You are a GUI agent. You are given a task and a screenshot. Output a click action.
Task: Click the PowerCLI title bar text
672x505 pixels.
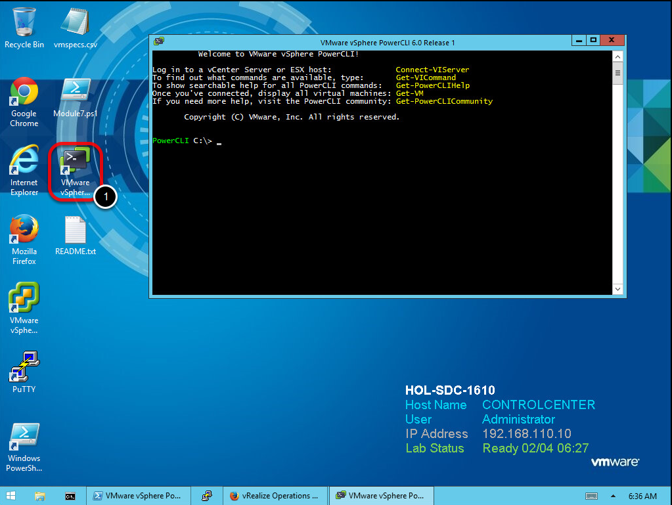click(388, 43)
